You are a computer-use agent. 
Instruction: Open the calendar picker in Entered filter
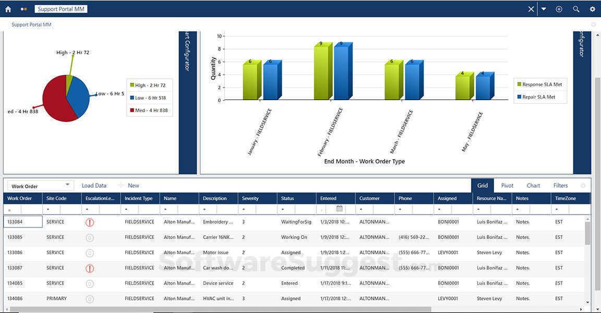pyautogui.click(x=339, y=209)
